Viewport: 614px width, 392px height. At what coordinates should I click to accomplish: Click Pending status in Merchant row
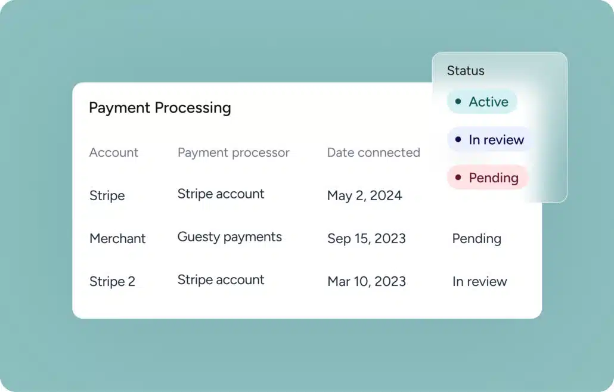[x=476, y=238]
